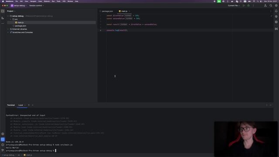Open the Apple menu

3,1
